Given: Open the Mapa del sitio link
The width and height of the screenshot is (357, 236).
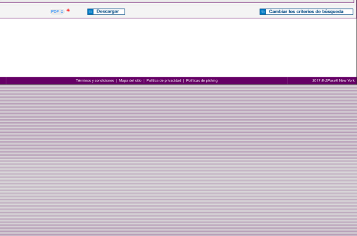Looking at the screenshot, I should pos(130,81).
